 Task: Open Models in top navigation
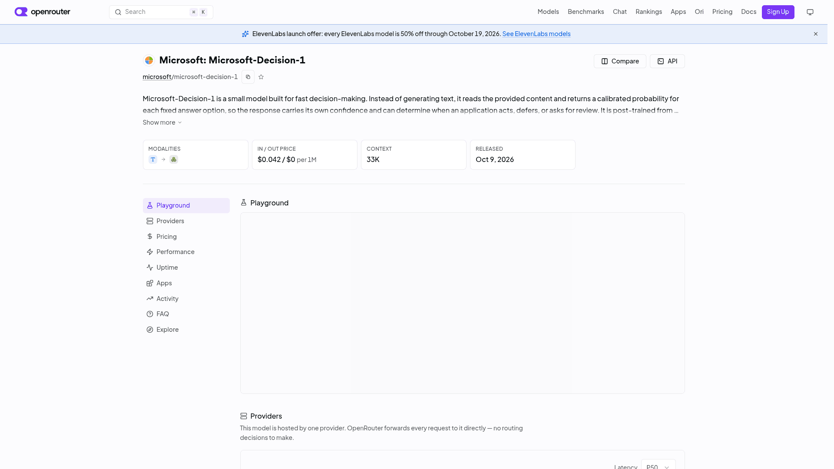click(548, 12)
